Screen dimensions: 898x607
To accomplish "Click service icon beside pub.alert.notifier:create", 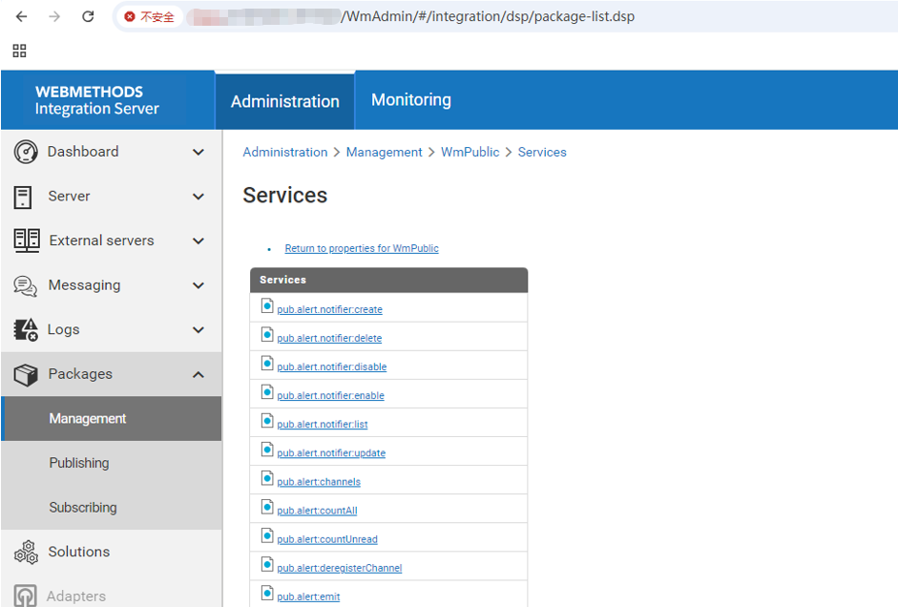I will coord(267,305).
